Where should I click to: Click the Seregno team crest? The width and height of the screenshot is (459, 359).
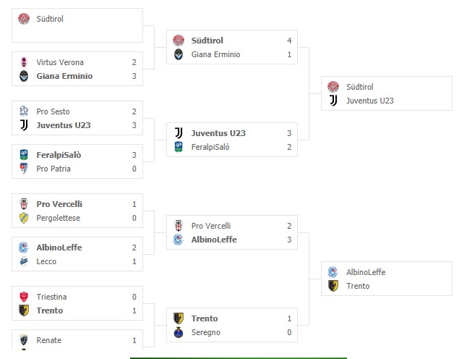click(x=179, y=332)
